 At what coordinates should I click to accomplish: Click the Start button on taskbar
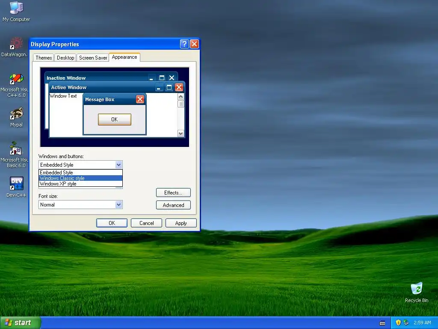coord(20,323)
